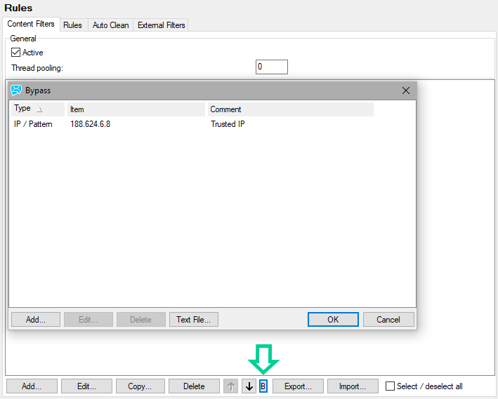Click the IP / Pattern type cell
498x399 pixels.
pos(33,124)
